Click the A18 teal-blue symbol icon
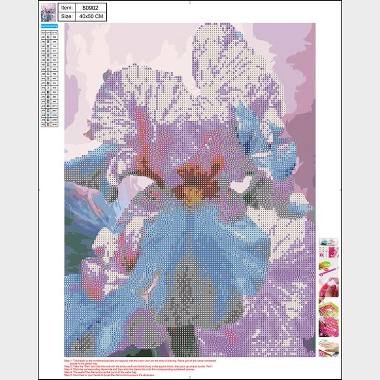Screen dimensions: 380x380 tap(48, 115)
